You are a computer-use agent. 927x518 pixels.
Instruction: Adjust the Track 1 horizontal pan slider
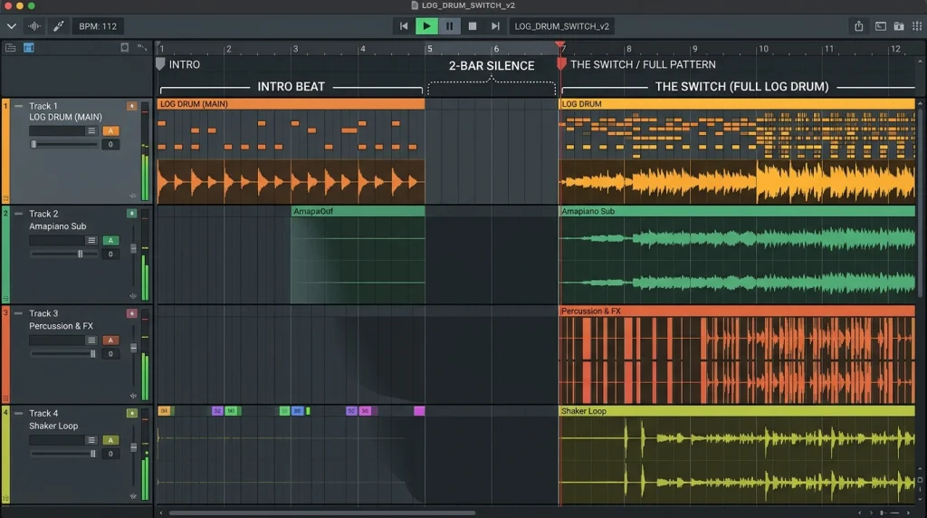pos(64,144)
